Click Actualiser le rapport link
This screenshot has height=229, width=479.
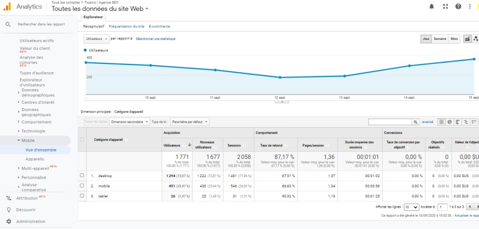click(467, 216)
